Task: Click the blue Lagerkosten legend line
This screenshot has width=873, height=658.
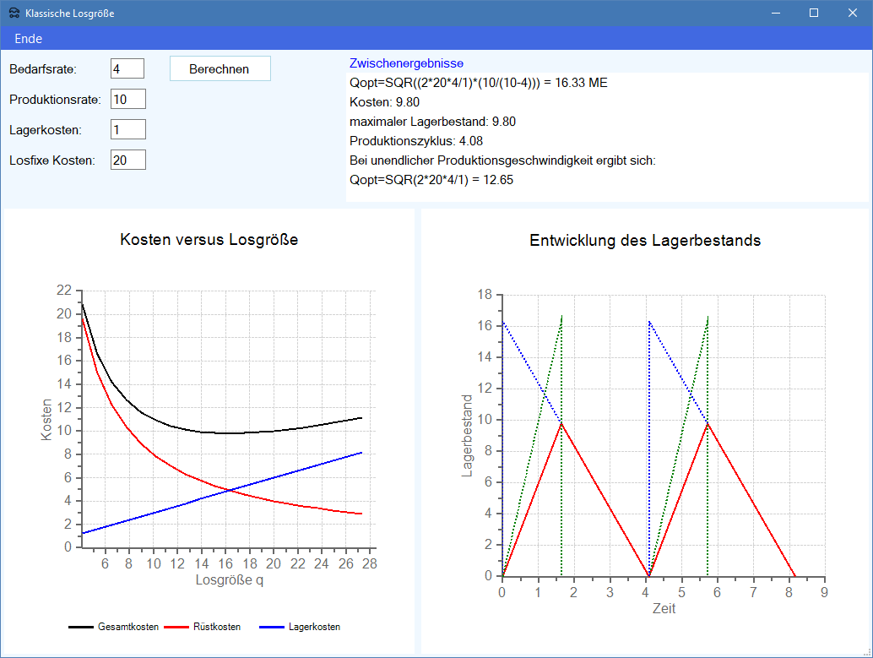Action: [x=270, y=627]
